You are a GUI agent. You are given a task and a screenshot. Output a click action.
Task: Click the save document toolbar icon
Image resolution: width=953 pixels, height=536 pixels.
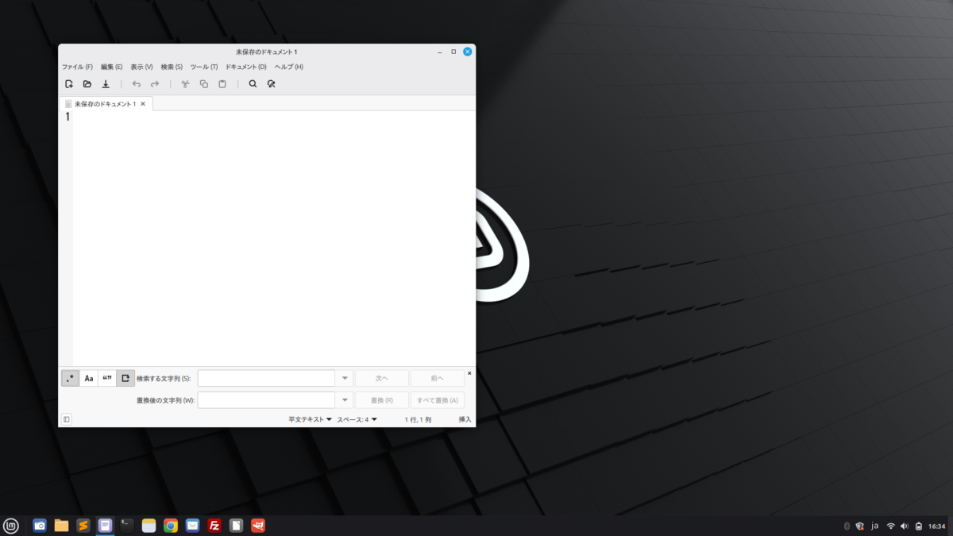(x=106, y=84)
